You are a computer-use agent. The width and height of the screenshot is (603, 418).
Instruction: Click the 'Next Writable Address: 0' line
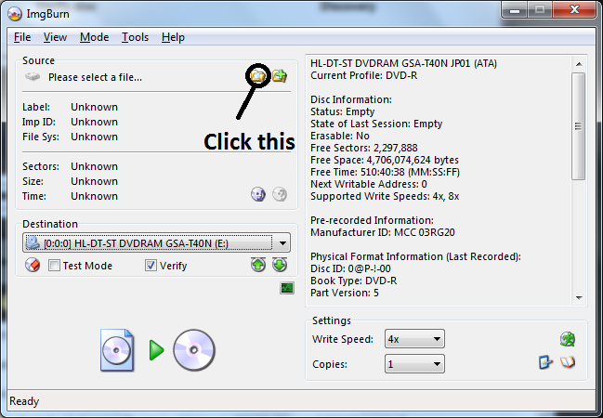tap(369, 184)
